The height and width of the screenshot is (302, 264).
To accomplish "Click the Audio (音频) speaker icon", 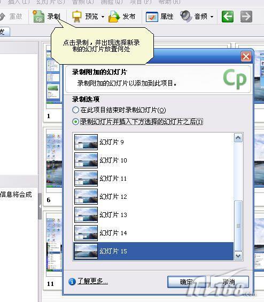I will click(186, 16).
